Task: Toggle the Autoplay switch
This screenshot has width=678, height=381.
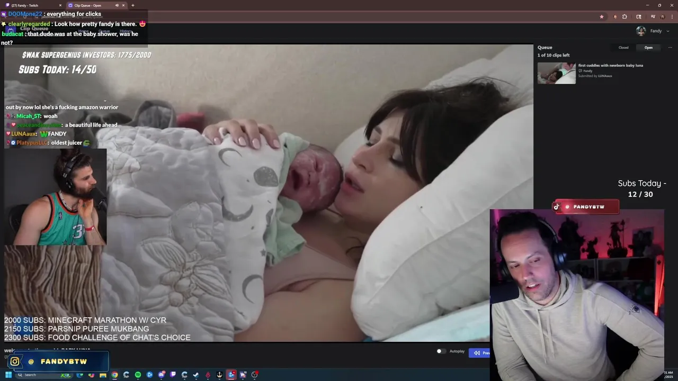Action: click(x=441, y=351)
